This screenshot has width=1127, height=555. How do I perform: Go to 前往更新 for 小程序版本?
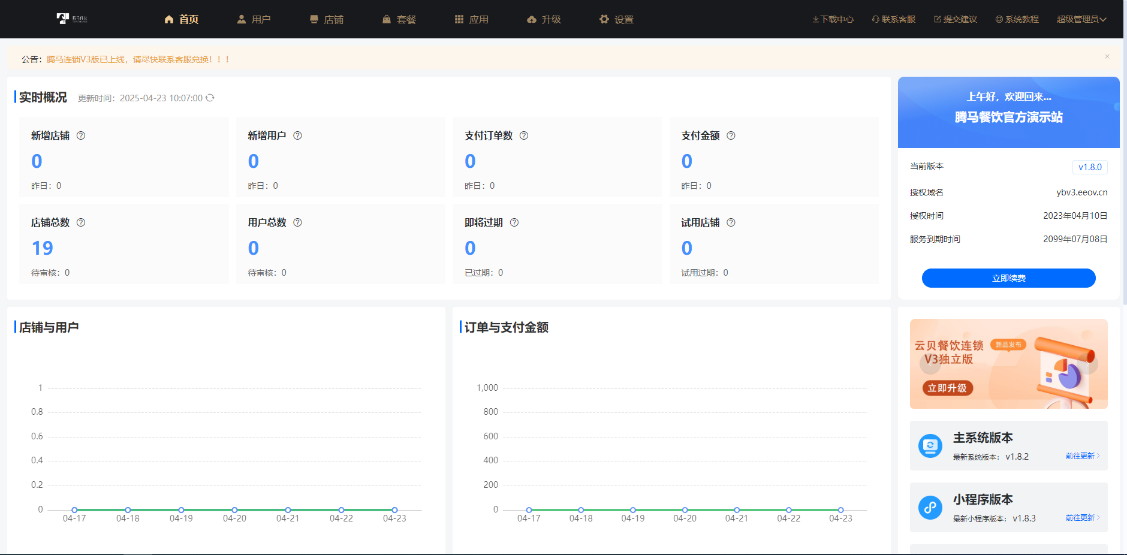[x=1082, y=518]
